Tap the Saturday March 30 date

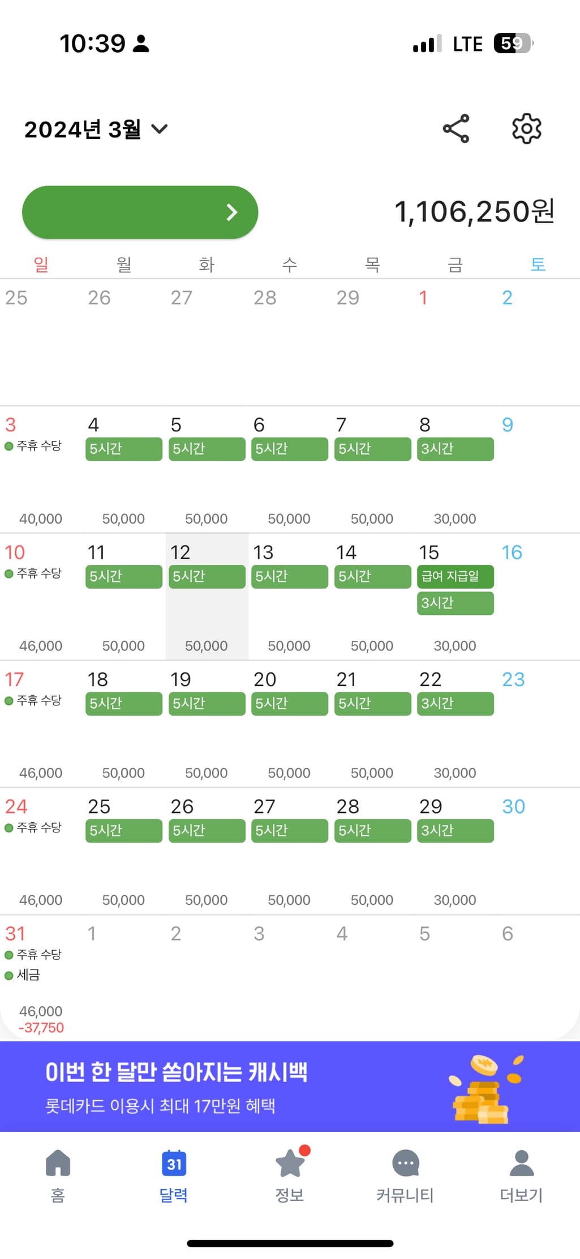[514, 806]
